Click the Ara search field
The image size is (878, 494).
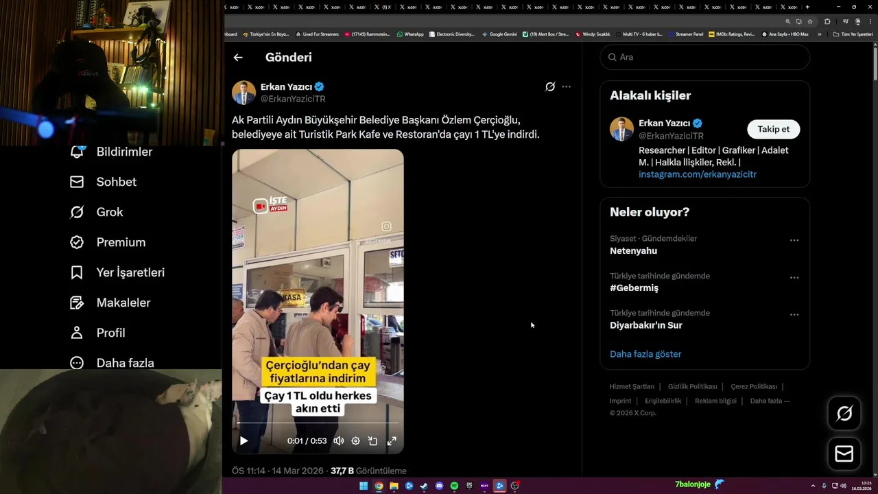tap(704, 57)
